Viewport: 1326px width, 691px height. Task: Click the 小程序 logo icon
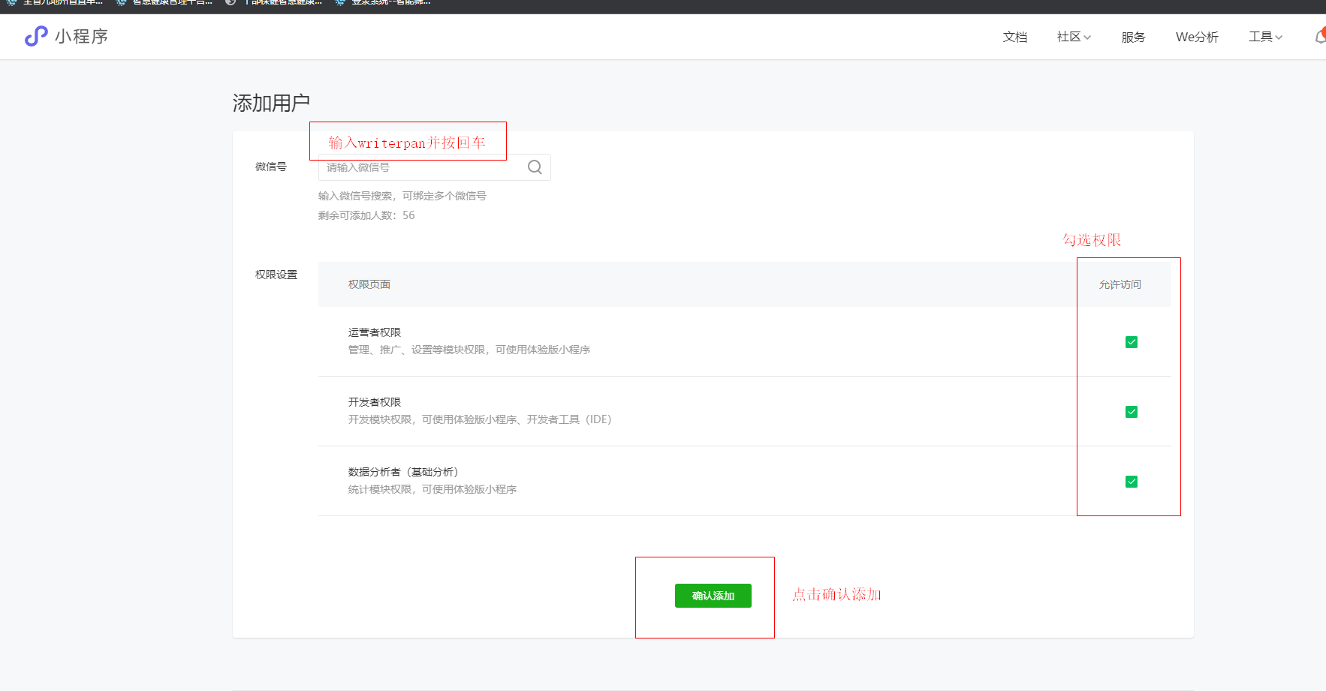[35, 36]
